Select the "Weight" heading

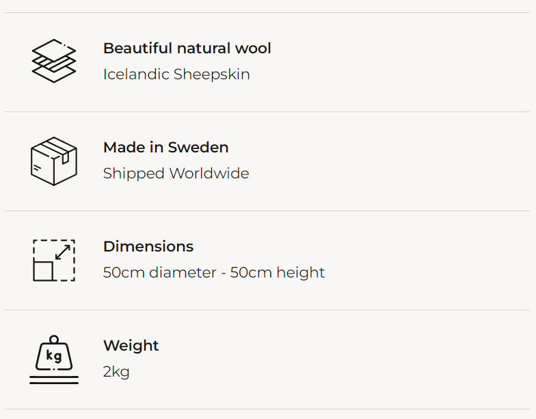tap(131, 346)
